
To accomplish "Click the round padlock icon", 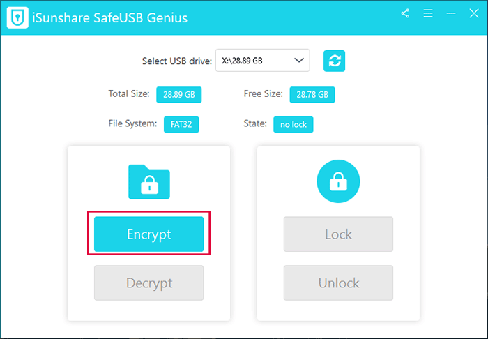I will point(338,181).
